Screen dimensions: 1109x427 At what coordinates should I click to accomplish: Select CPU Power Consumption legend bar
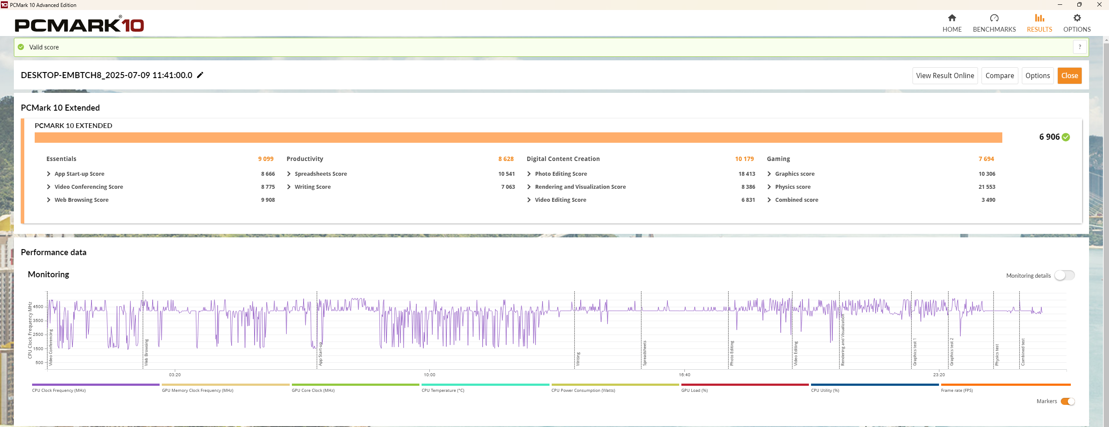pos(615,385)
